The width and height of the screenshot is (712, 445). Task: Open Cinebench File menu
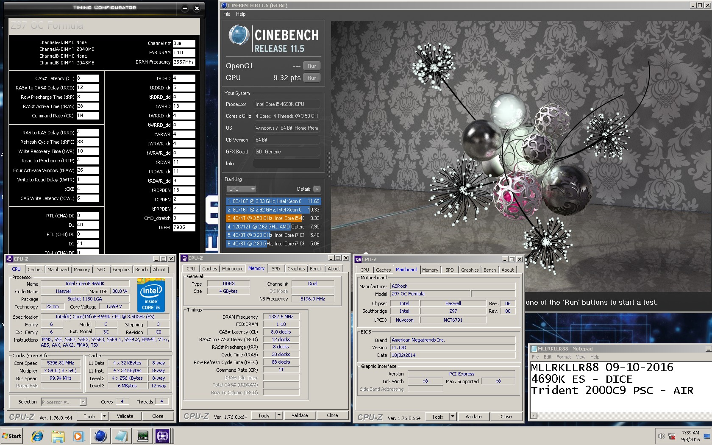pos(227,14)
